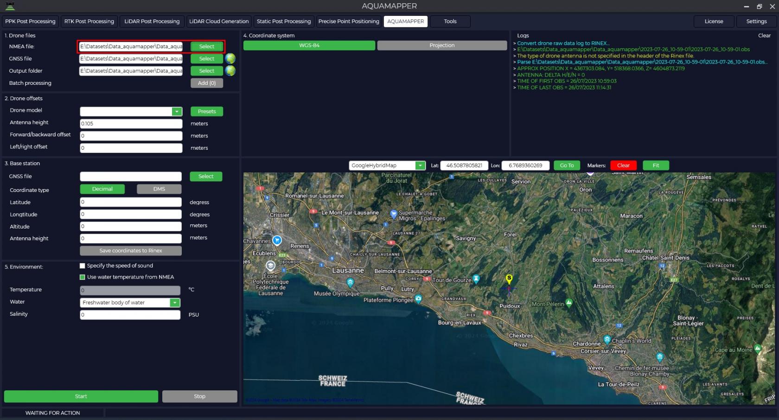Click the globe icon next to GNSS file

click(x=230, y=58)
